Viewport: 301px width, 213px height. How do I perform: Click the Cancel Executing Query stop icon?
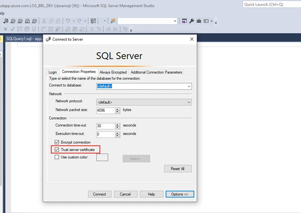6,29
